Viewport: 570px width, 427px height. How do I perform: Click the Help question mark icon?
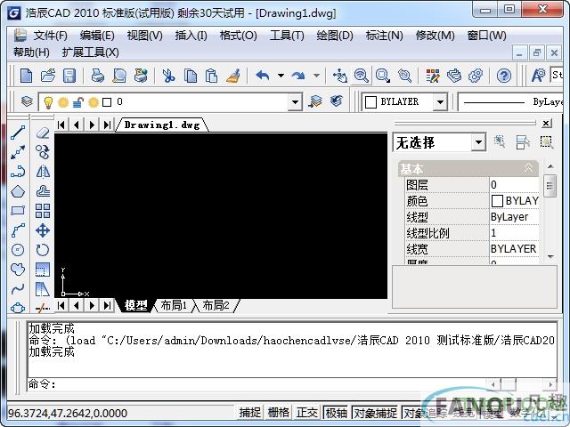point(504,76)
